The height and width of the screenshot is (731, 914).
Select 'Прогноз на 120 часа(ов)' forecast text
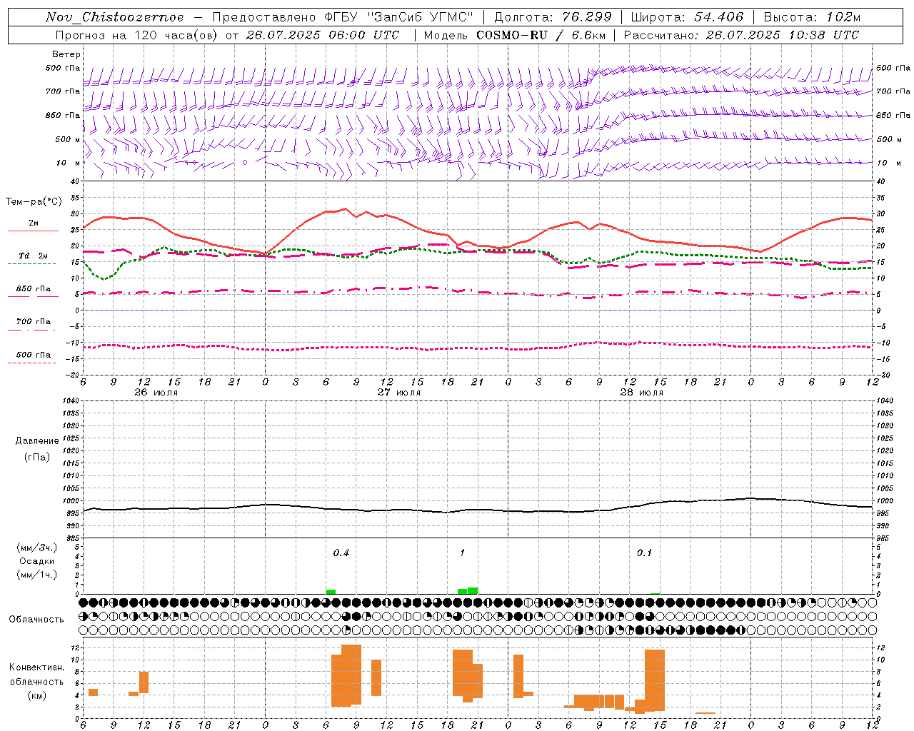click(137, 35)
